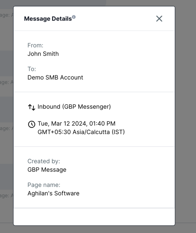Click the recipient Demo SMB Account
This screenshot has height=233, width=196.
click(55, 78)
